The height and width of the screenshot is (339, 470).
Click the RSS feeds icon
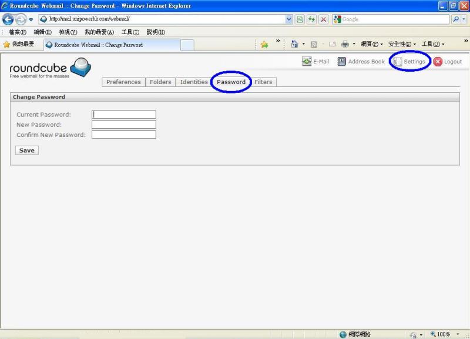314,45
